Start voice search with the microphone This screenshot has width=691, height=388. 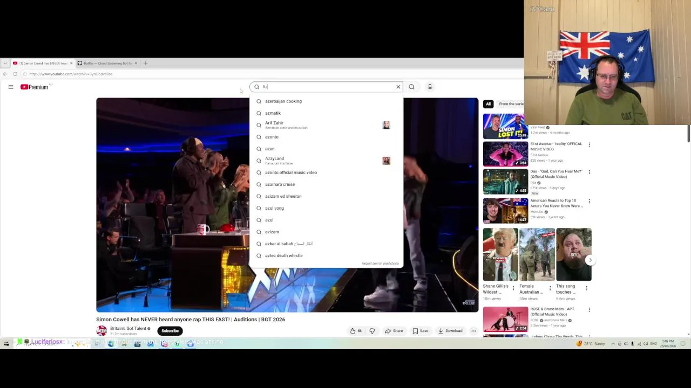coord(430,87)
